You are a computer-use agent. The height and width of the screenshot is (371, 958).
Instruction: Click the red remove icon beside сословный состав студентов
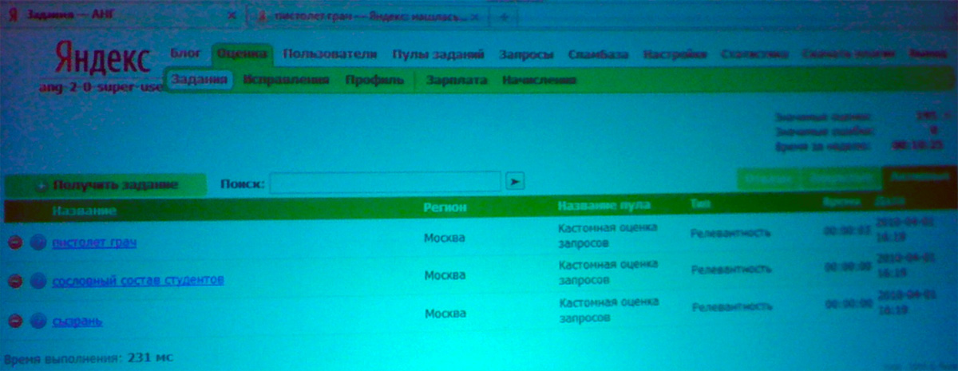click(x=14, y=281)
